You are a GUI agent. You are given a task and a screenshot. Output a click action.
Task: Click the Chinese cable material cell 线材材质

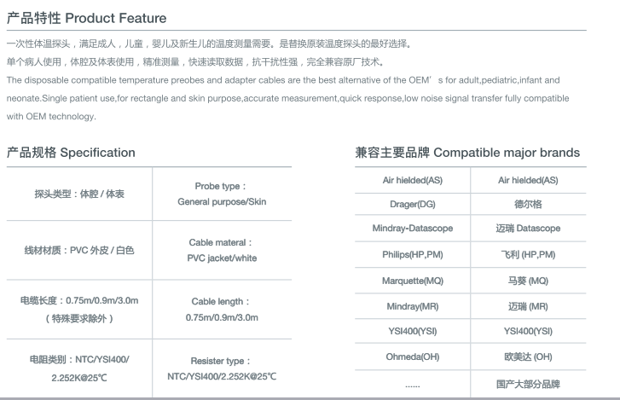coord(79,251)
